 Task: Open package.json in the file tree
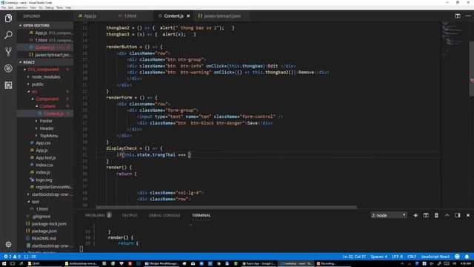[44, 231]
